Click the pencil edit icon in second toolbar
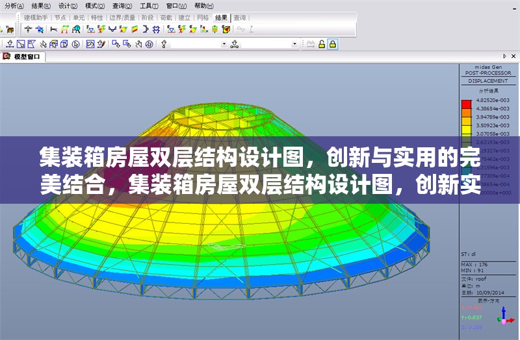The image size is (520, 340). click(x=101, y=44)
